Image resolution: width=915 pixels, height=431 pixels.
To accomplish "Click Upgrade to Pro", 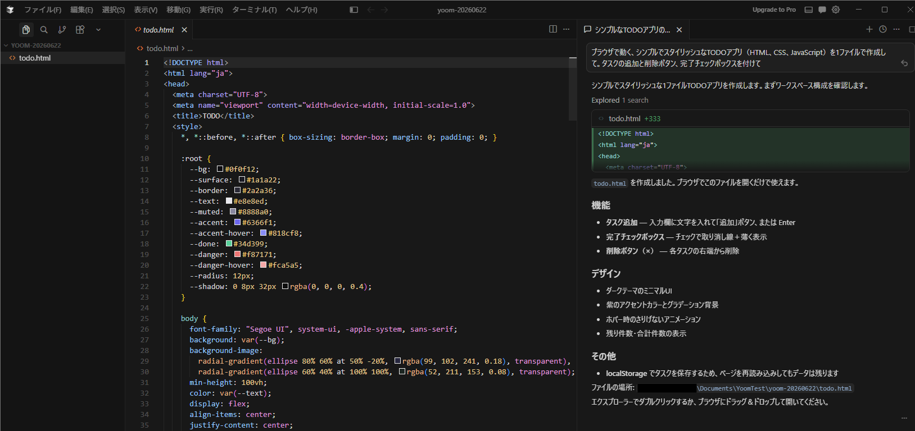I will click(774, 10).
